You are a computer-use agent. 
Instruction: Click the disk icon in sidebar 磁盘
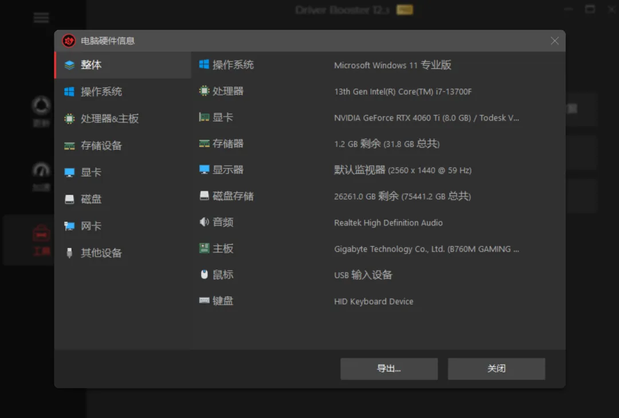pos(69,199)
